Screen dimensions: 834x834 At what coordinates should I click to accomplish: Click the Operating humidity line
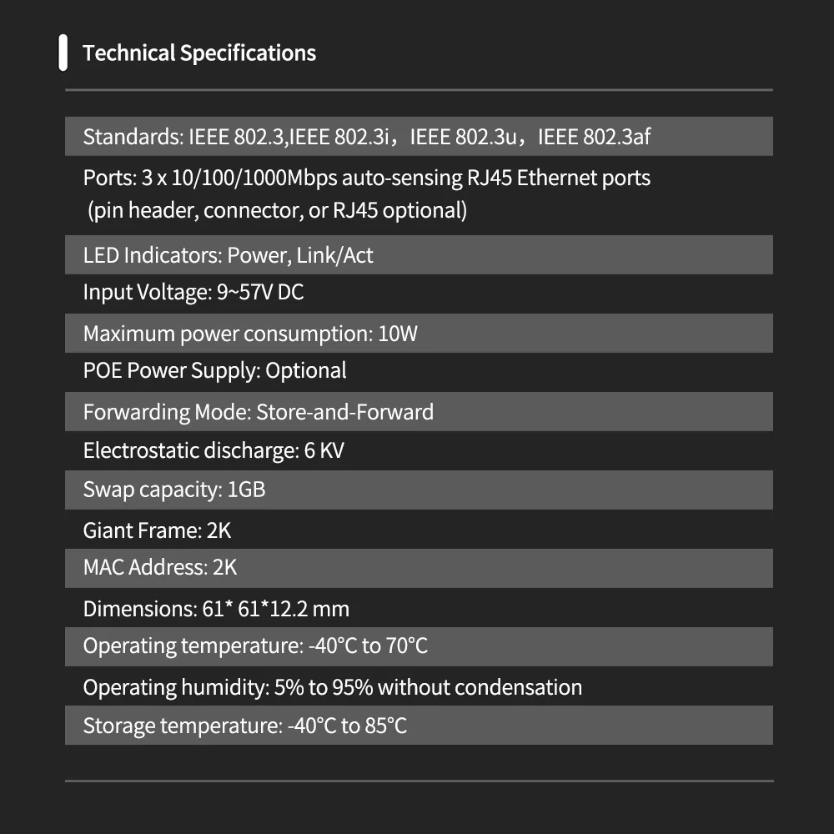tap(333, 687)
